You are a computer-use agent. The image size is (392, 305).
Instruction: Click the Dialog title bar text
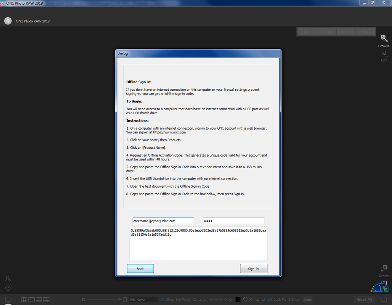pyautogui.click(x=123, y=53)
